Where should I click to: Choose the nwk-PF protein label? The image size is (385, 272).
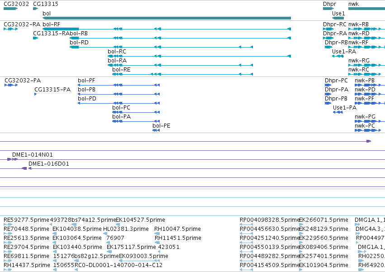[364, 99]
